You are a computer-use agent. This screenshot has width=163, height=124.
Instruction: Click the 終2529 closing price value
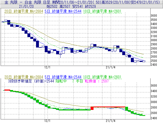[x=90, y=7]
